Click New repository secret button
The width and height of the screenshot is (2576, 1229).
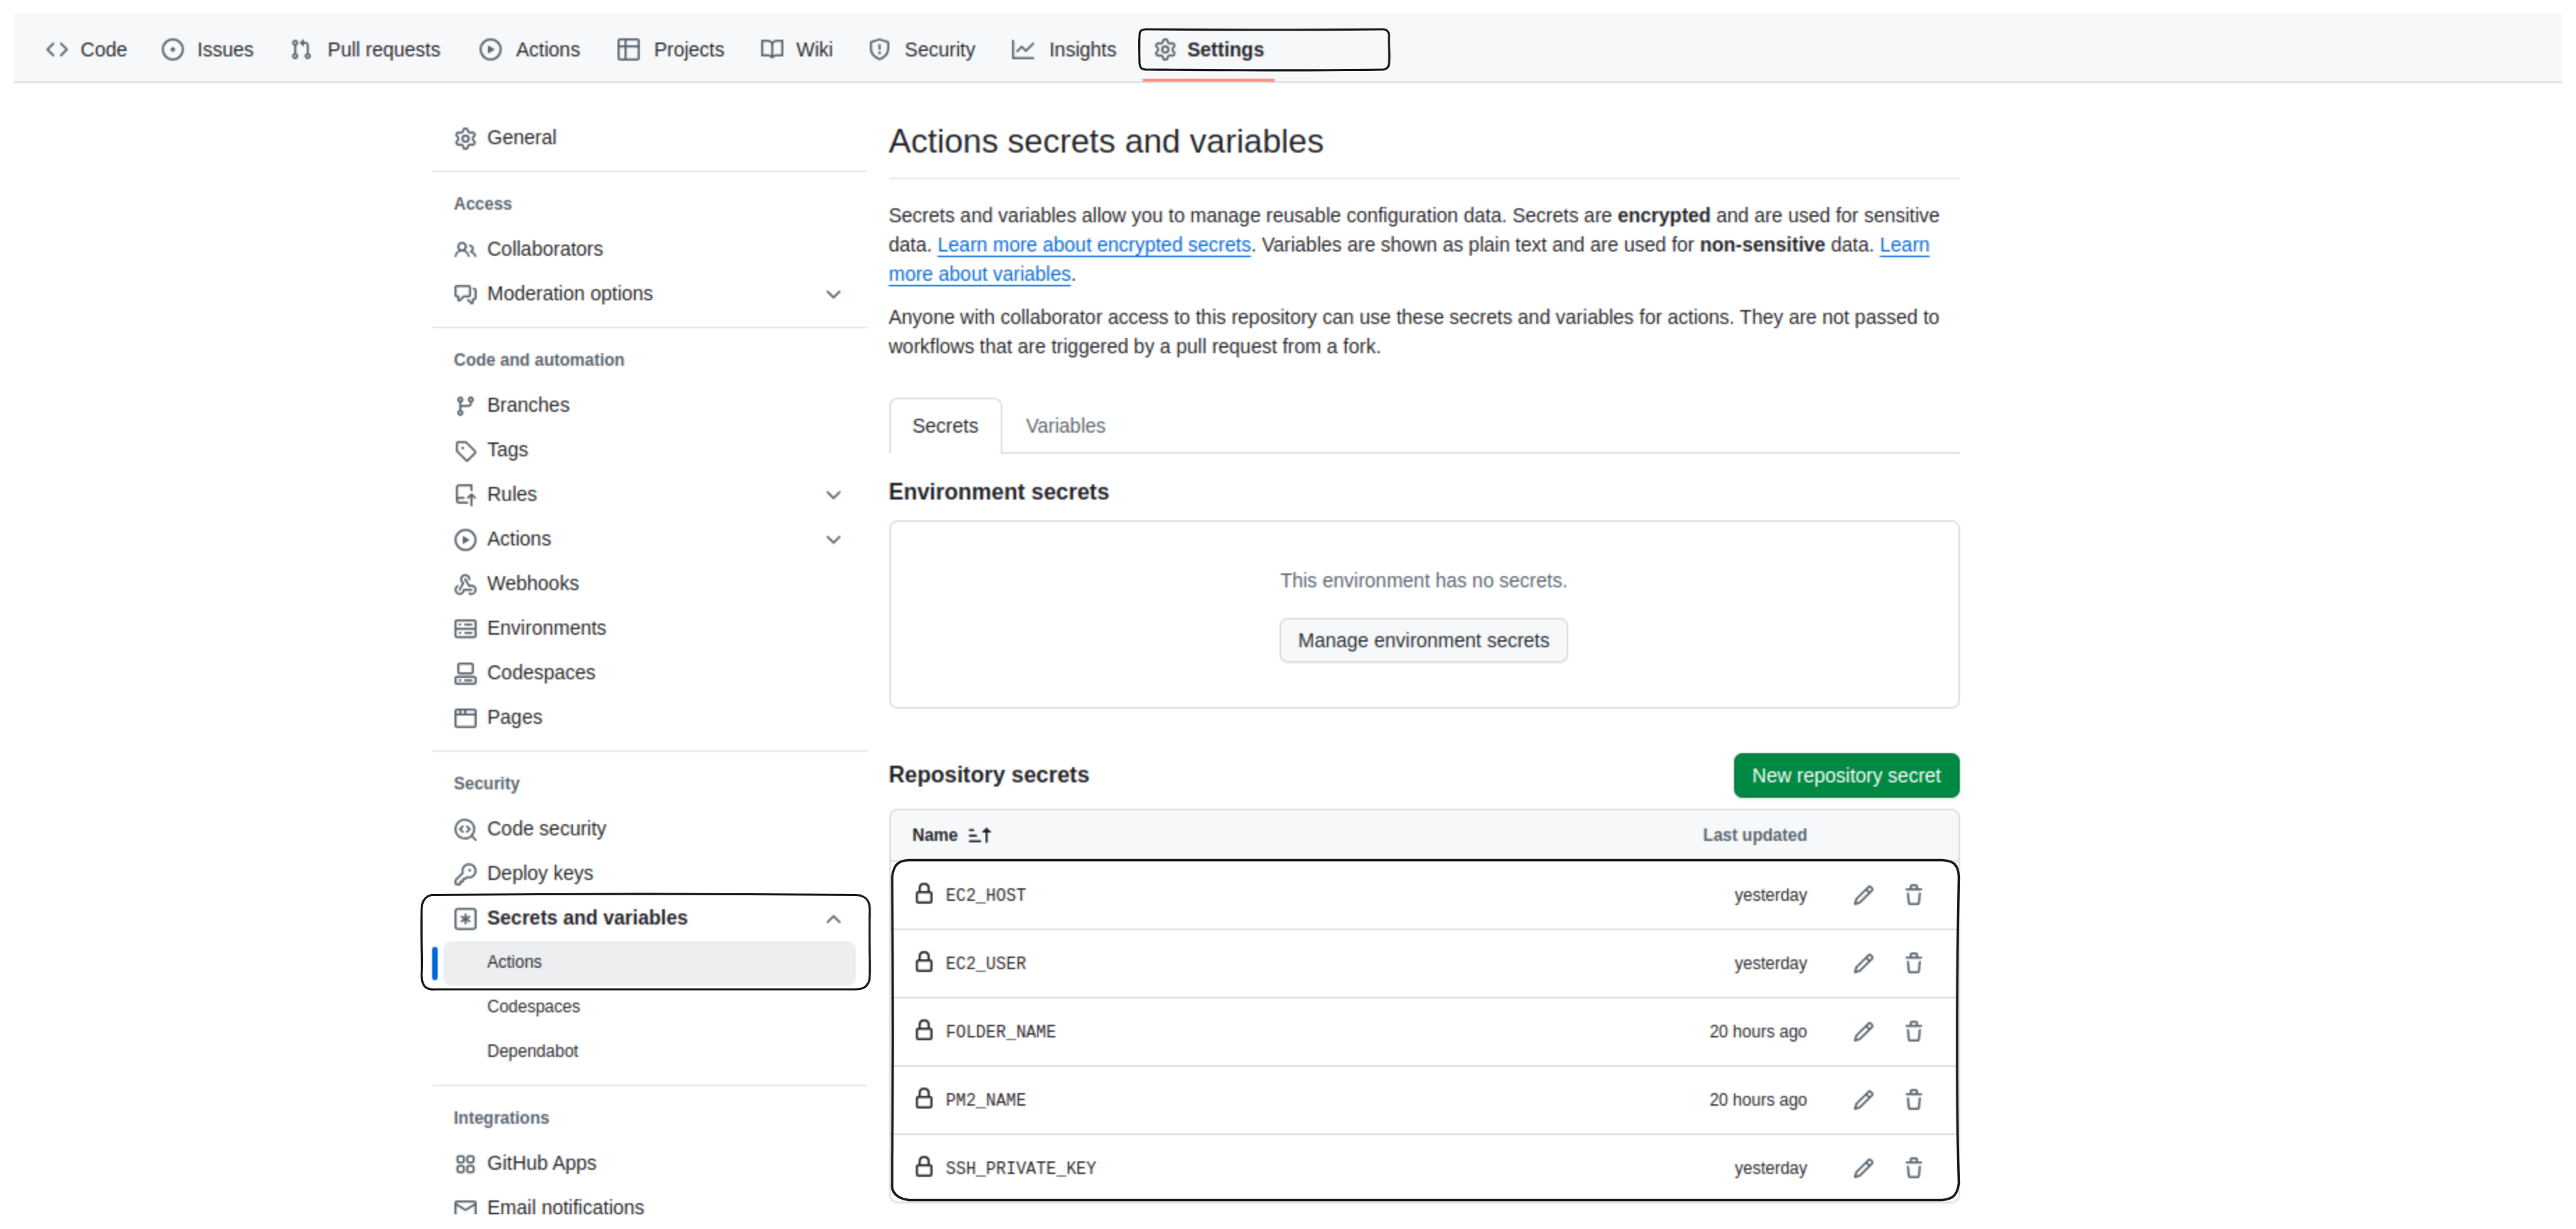pos(1845,775)
